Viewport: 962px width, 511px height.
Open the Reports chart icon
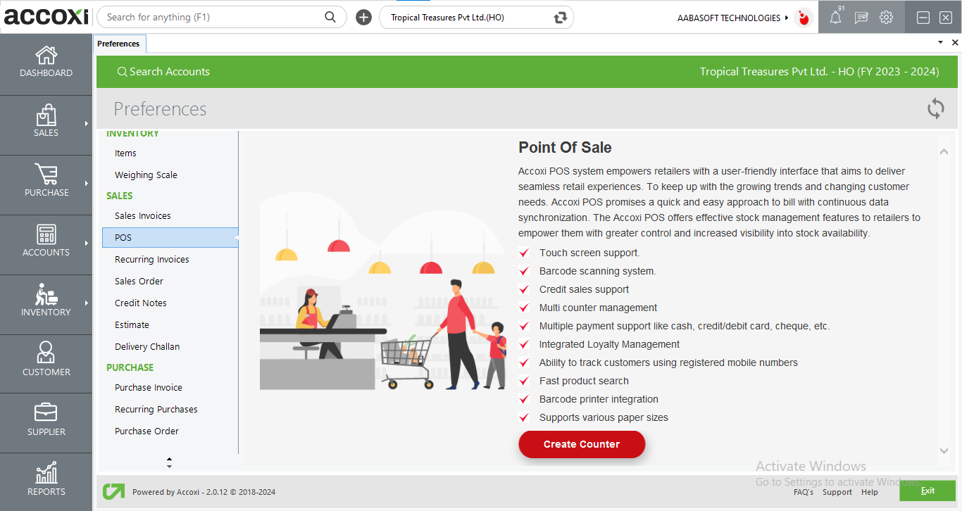click(x=46, y=473)
